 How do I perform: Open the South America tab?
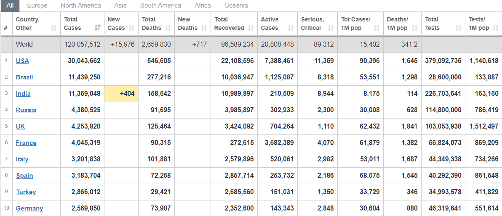tap(160, 5)
